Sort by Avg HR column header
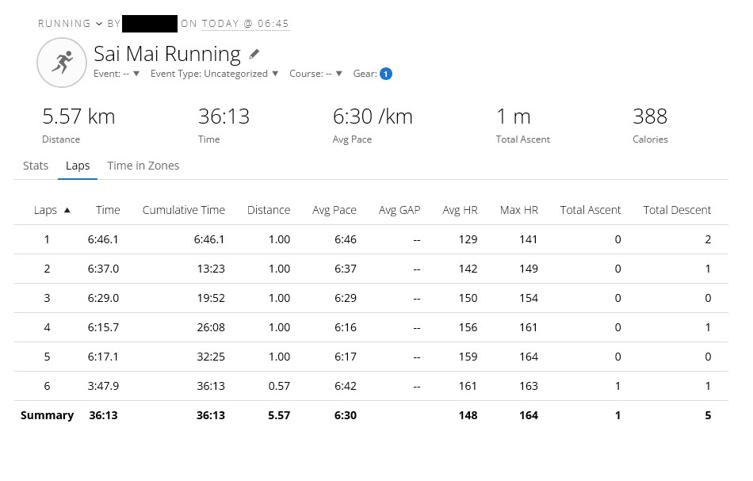753x481 pixels. point(460,210)
